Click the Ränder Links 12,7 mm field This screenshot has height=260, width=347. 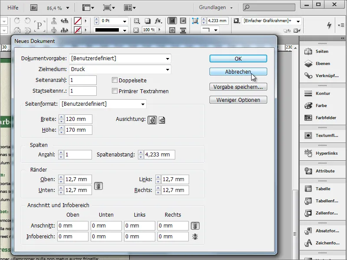click(175, 179)
